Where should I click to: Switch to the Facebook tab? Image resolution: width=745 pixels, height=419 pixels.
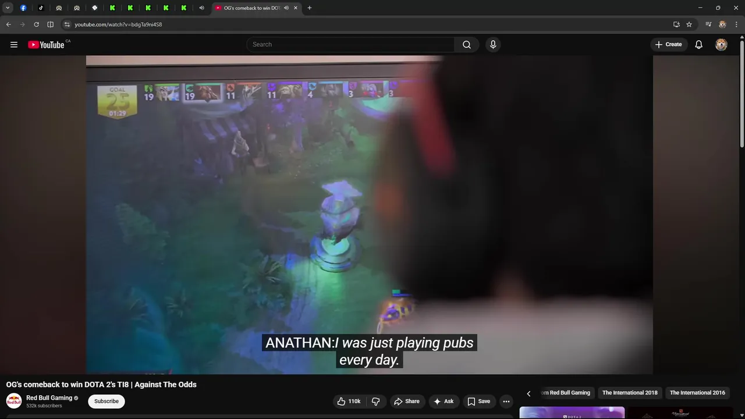[x=23, y=8]
